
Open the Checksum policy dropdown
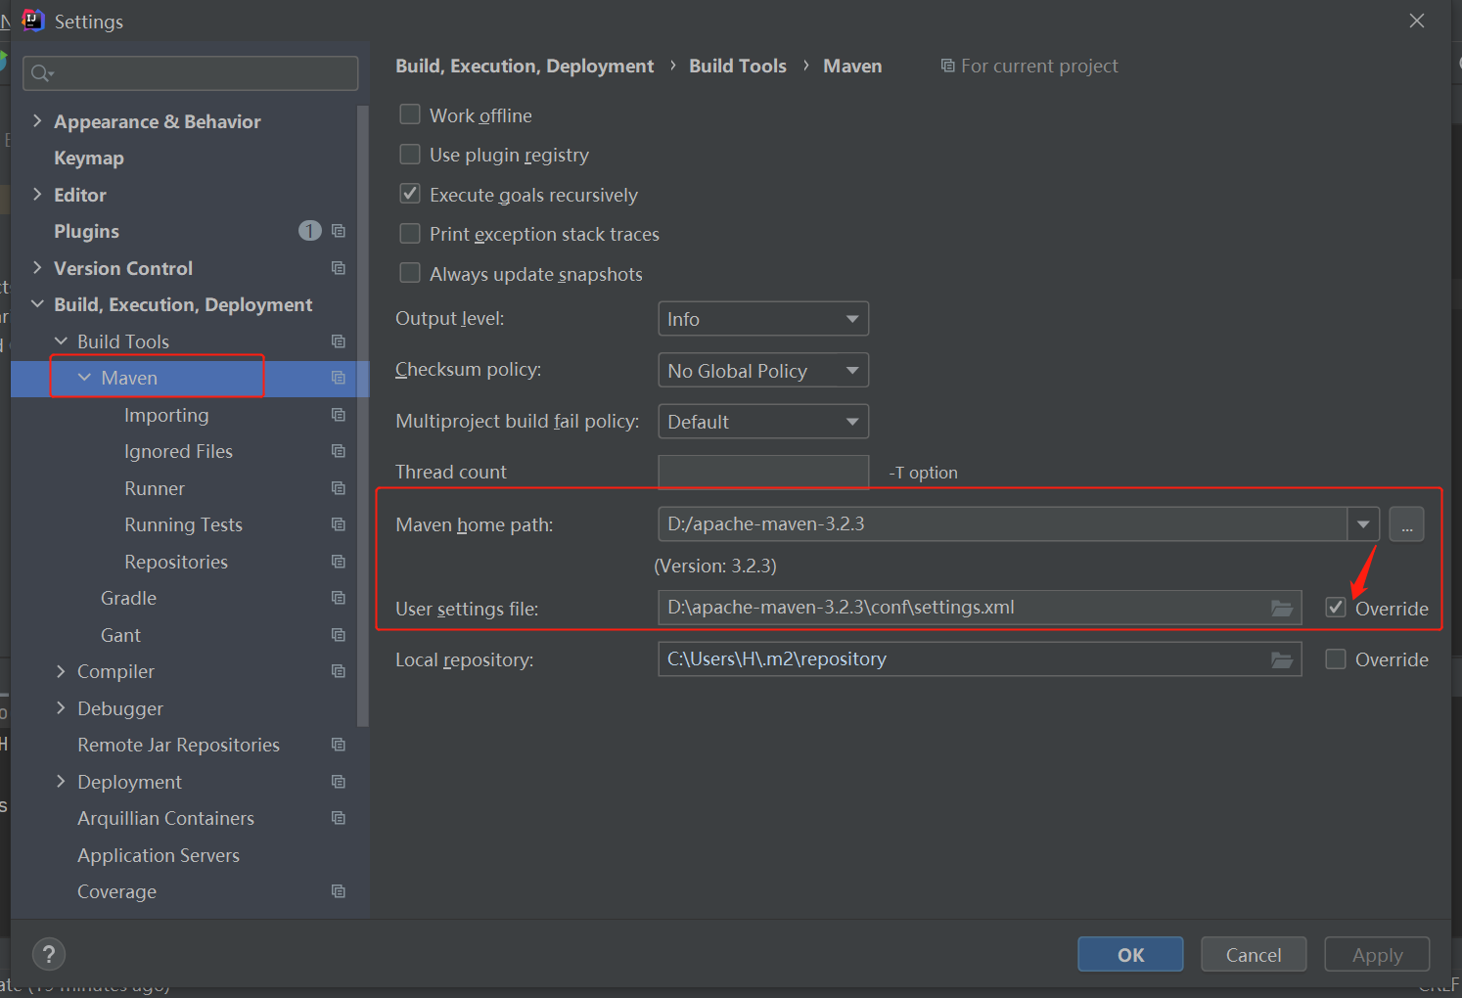pyautogui.click(x=763, y=371)
